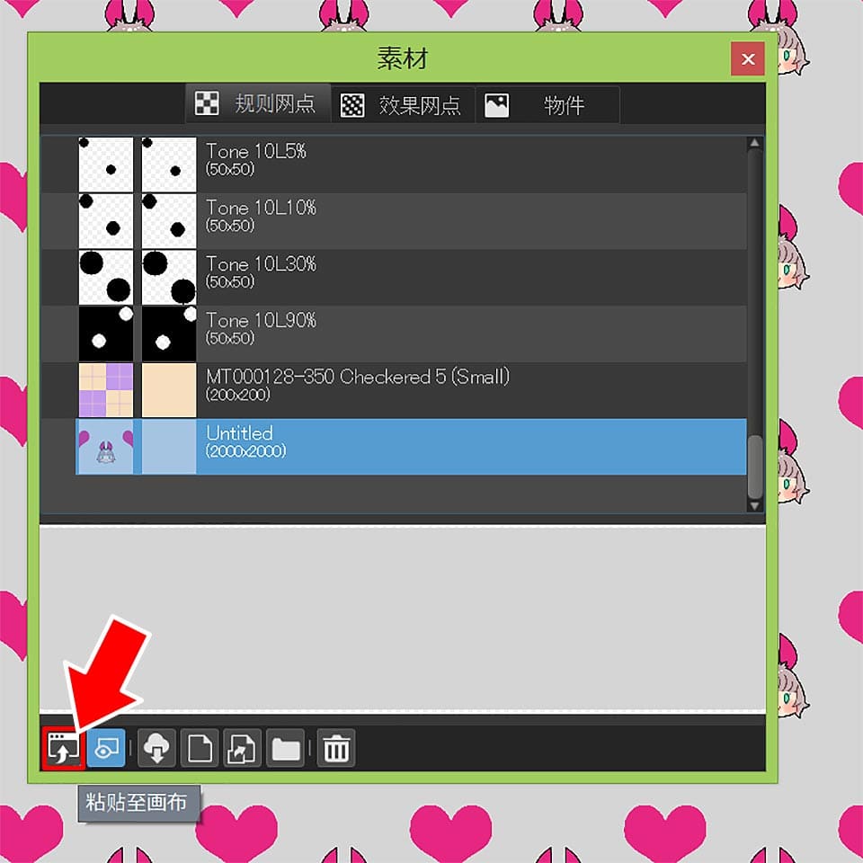Click the blank page new material icon

click(x=200, y=748)
